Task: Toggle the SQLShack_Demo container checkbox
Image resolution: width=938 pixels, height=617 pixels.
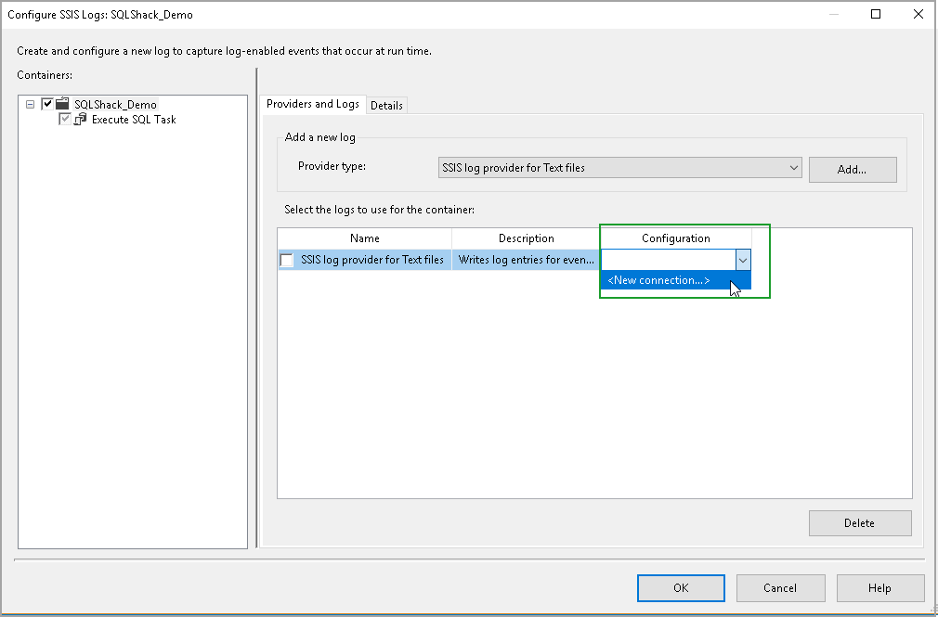Action: pyautogui.click(x=47, y=104)
